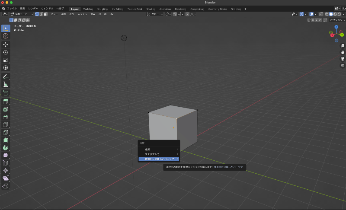Switch to solid viewport shading
The width and height of the screenshot is (346, 210).
[331, 14]
